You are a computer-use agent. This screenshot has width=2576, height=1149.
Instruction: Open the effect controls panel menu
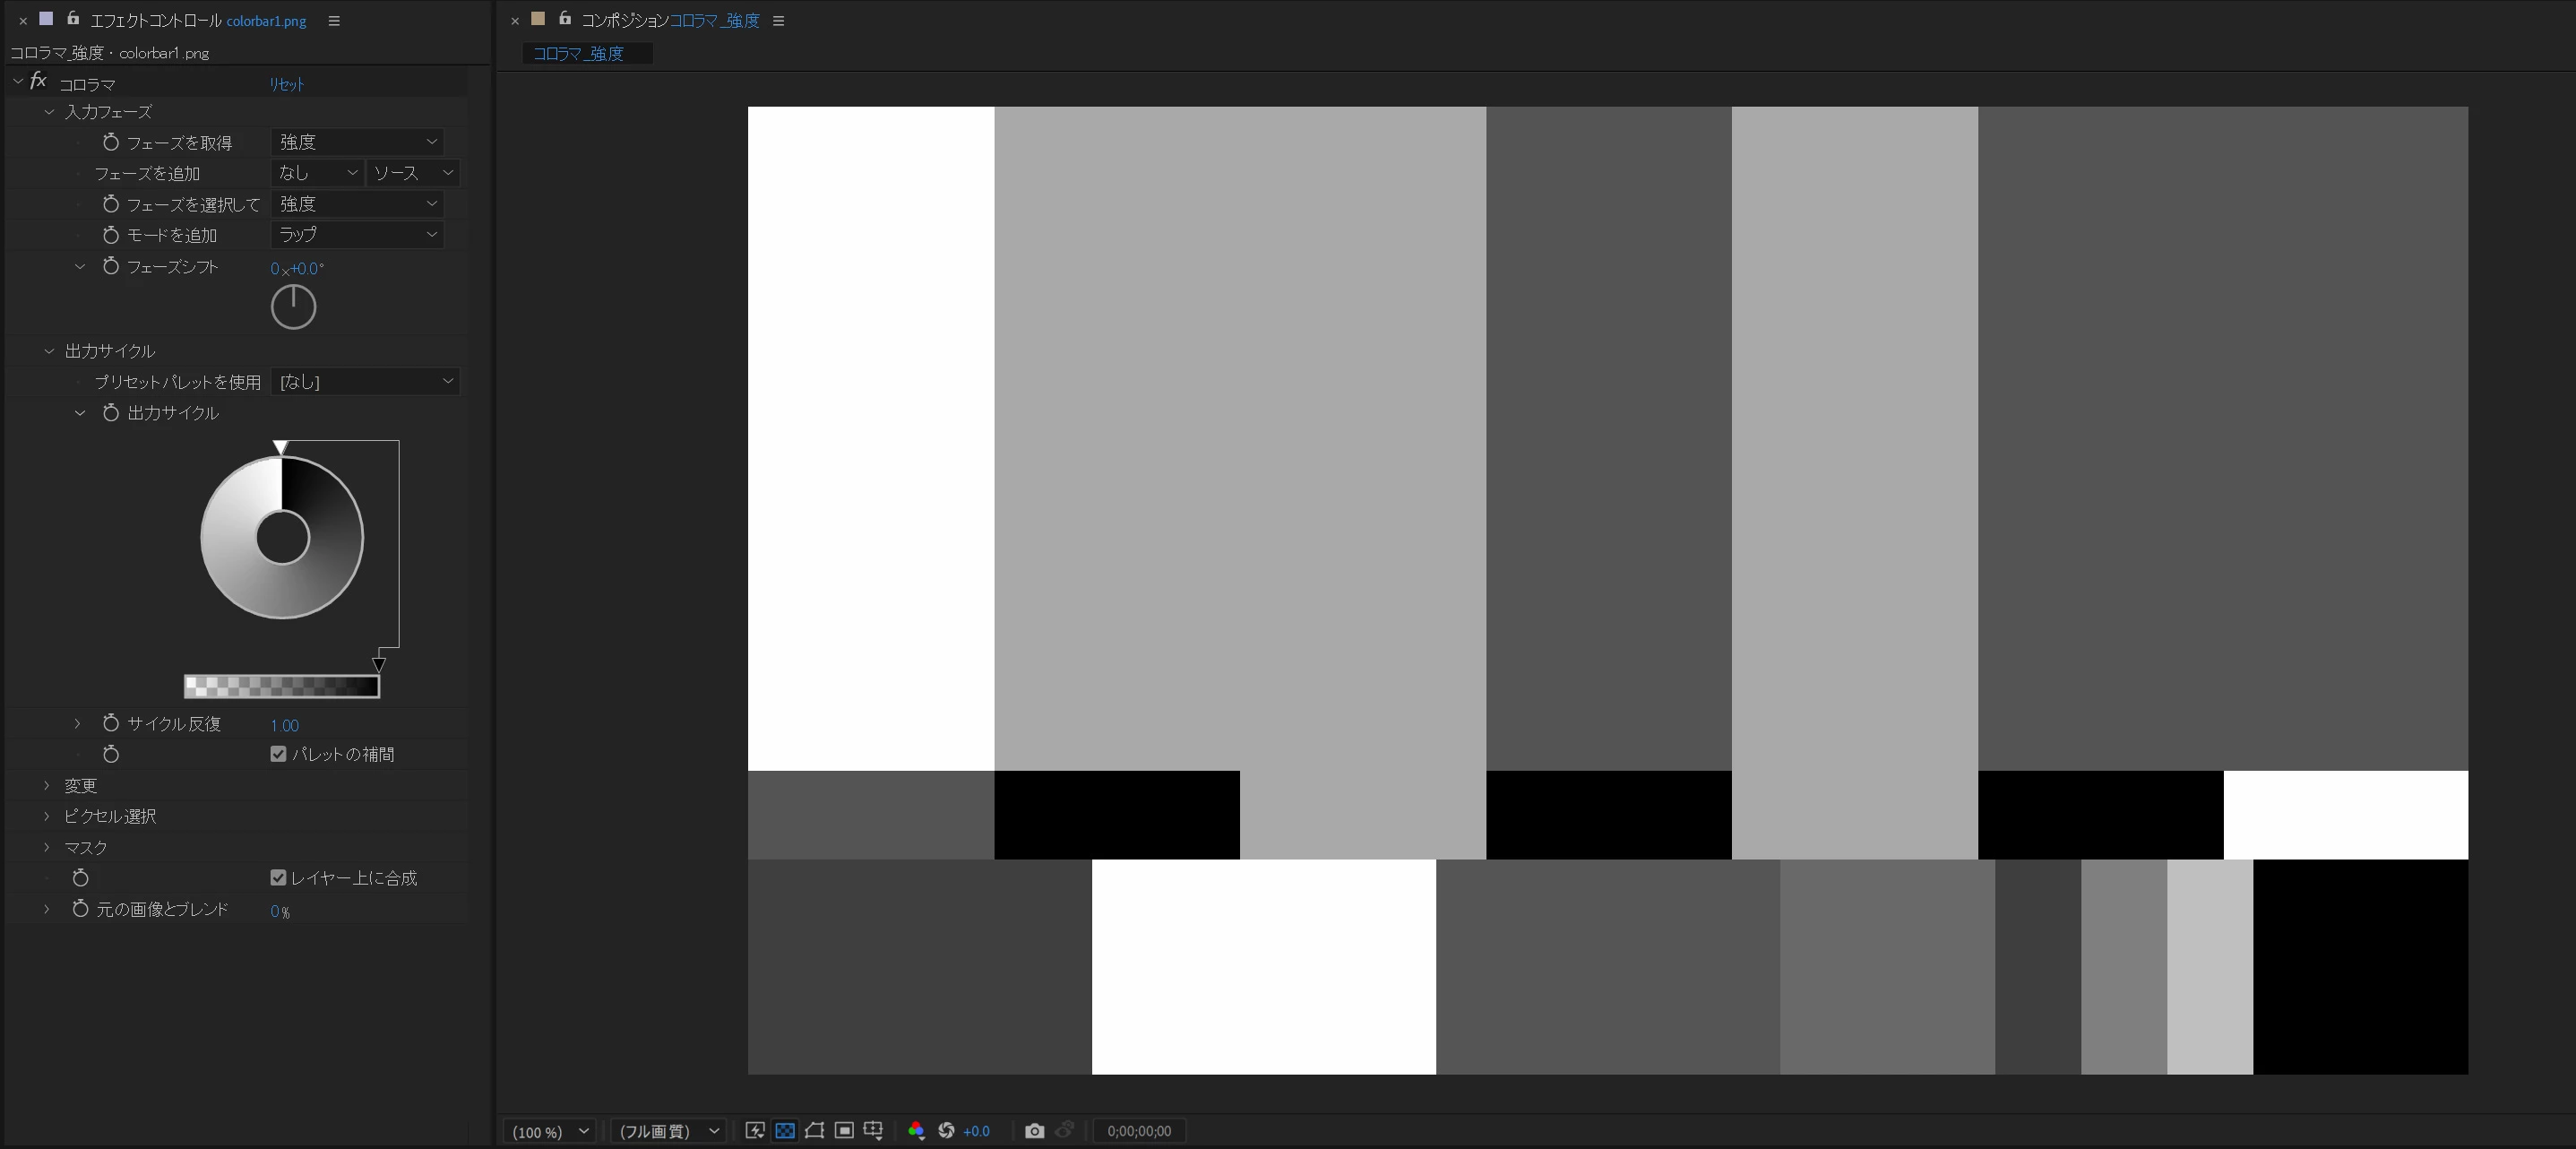pos(334,21)
